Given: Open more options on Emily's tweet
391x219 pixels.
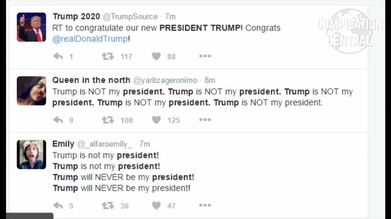Looking at the screenshot, I should pos(205,205).
